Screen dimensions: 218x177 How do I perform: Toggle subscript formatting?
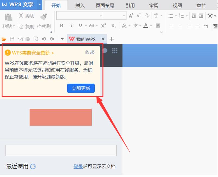tap(114, 26)
